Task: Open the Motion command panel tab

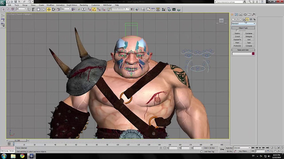Action: (245, 14)
